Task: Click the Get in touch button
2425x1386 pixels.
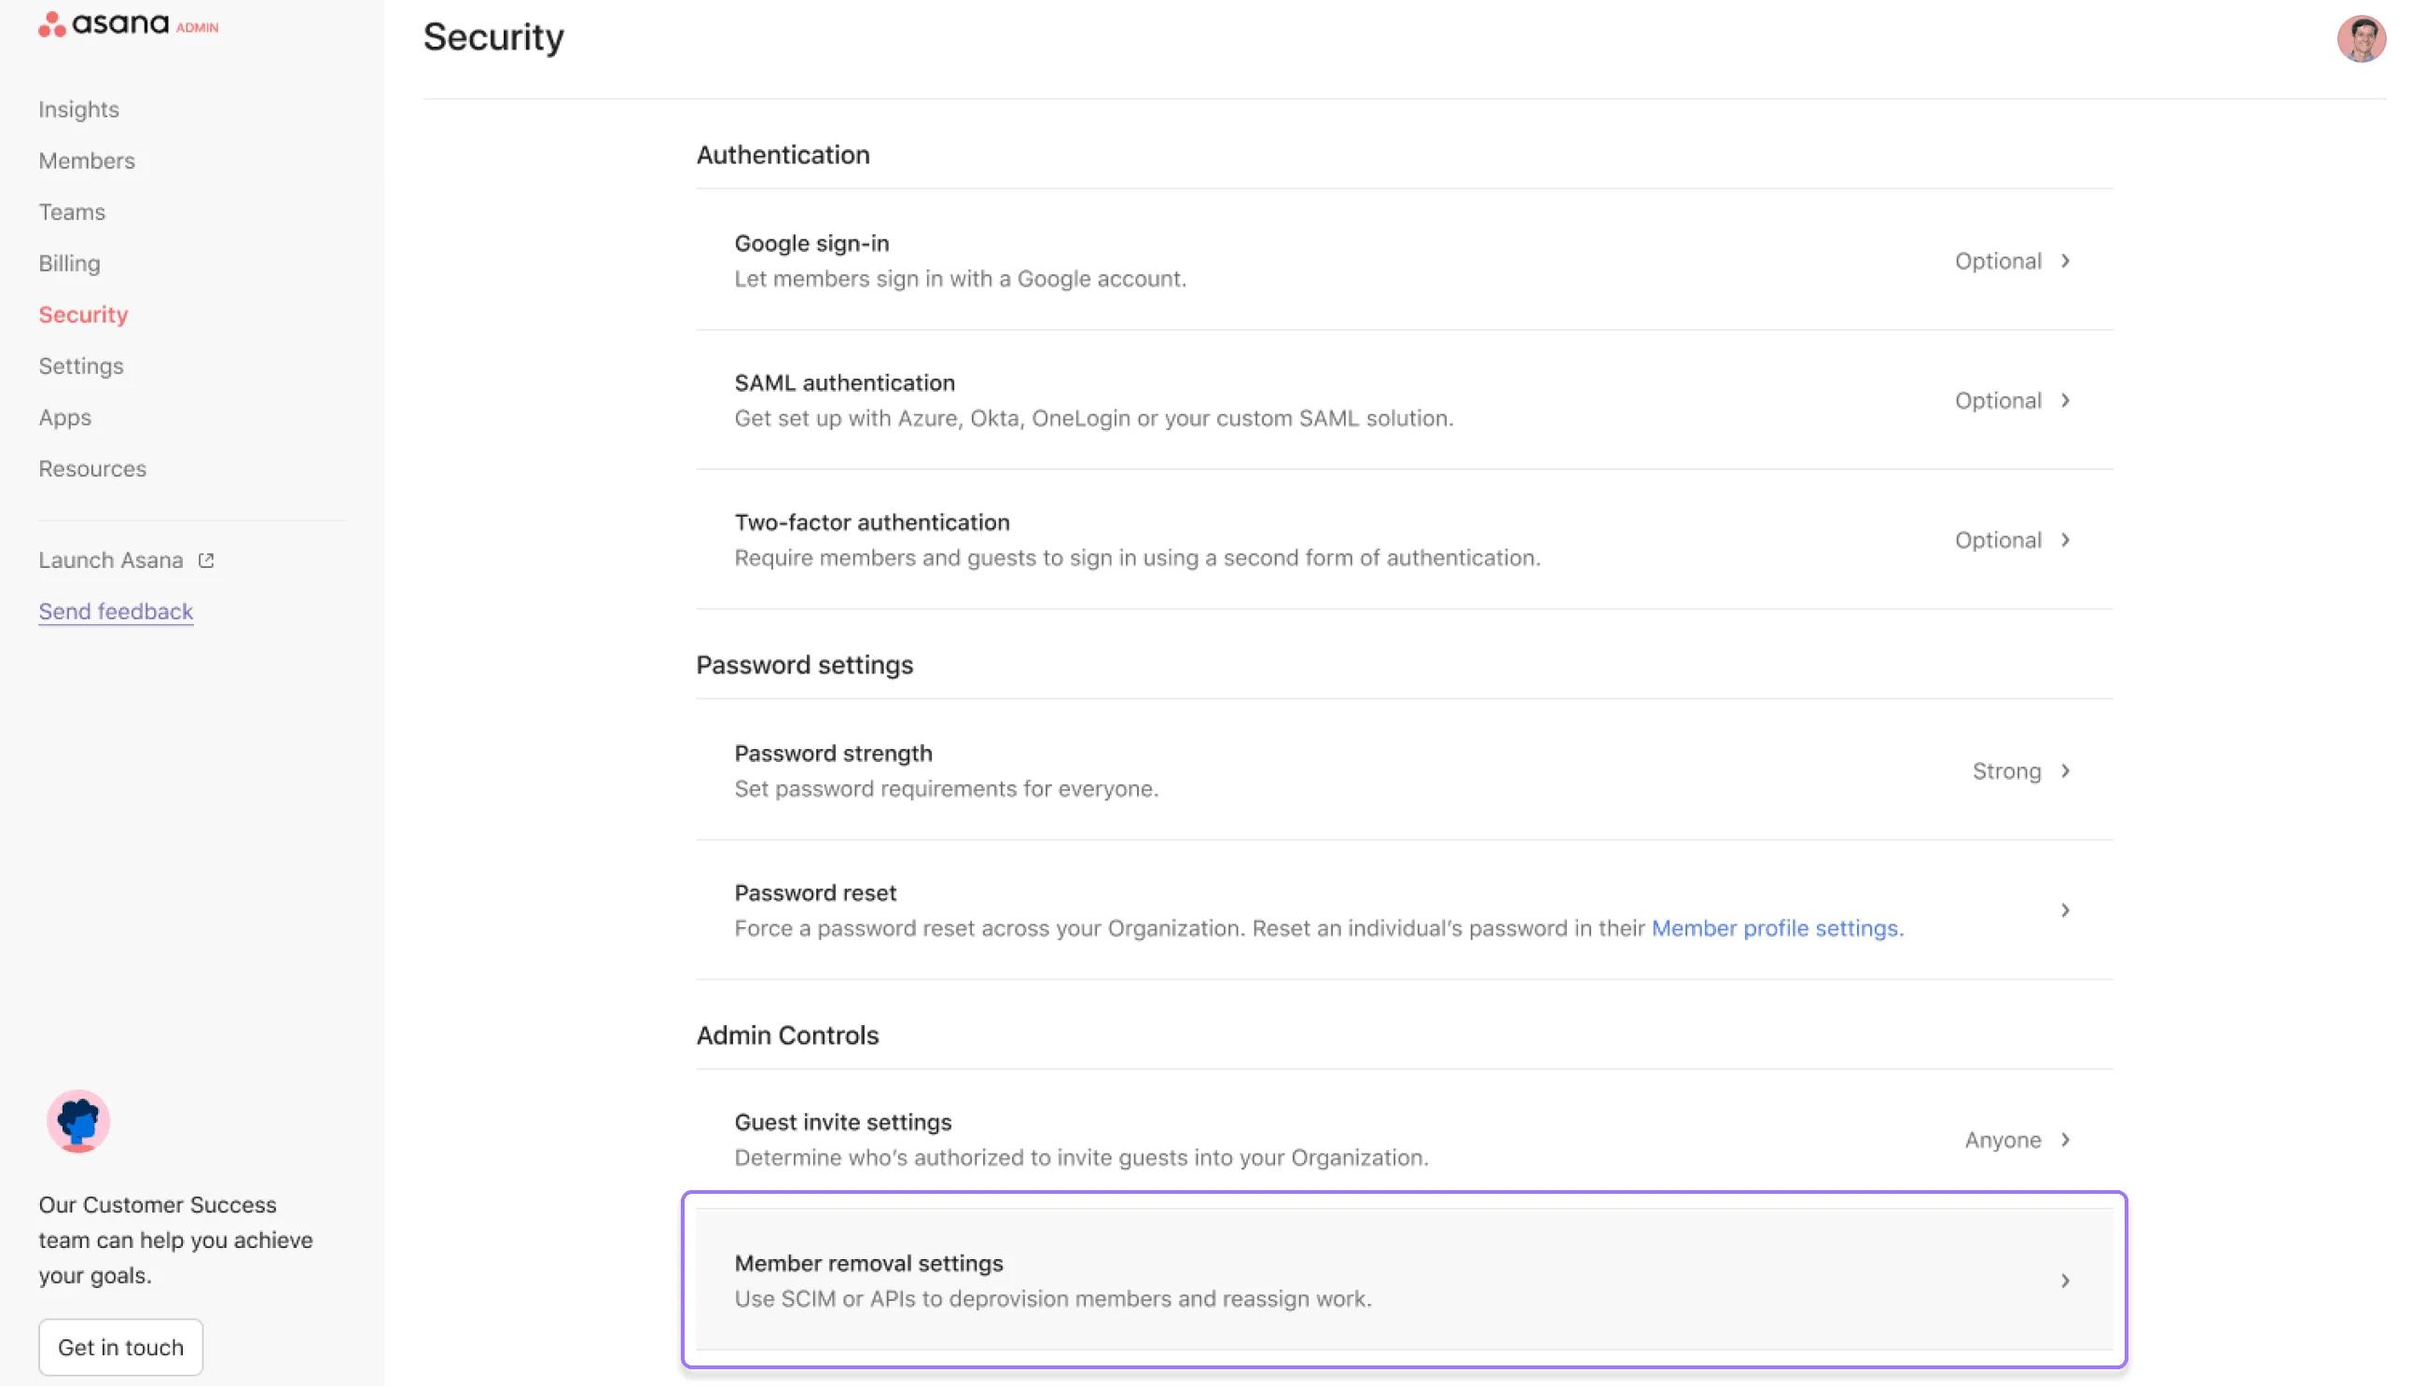Action: (x=121, y=1347)
